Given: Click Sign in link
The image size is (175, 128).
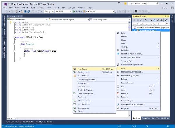Looking at the screenshot, I should (164, 8).
